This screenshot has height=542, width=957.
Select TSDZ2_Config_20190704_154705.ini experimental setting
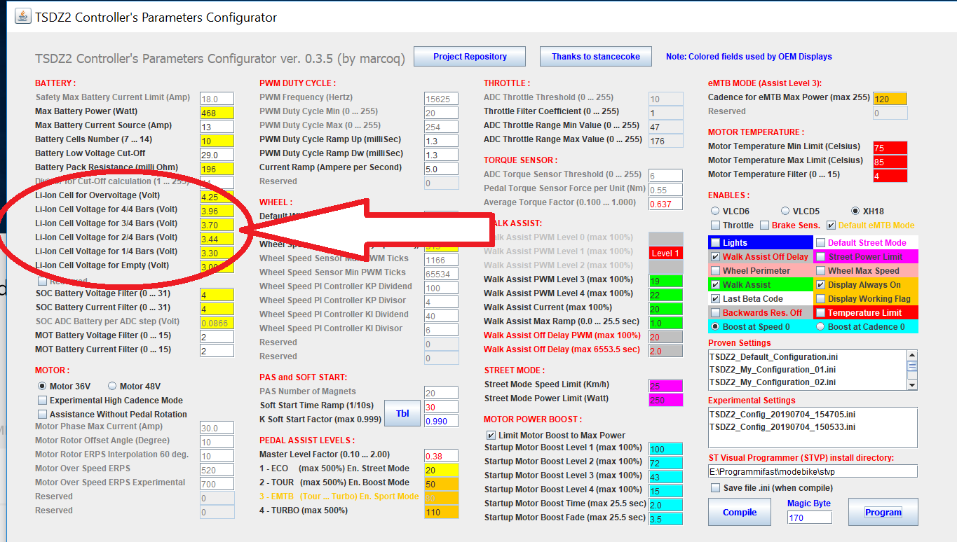coord(782,415)
